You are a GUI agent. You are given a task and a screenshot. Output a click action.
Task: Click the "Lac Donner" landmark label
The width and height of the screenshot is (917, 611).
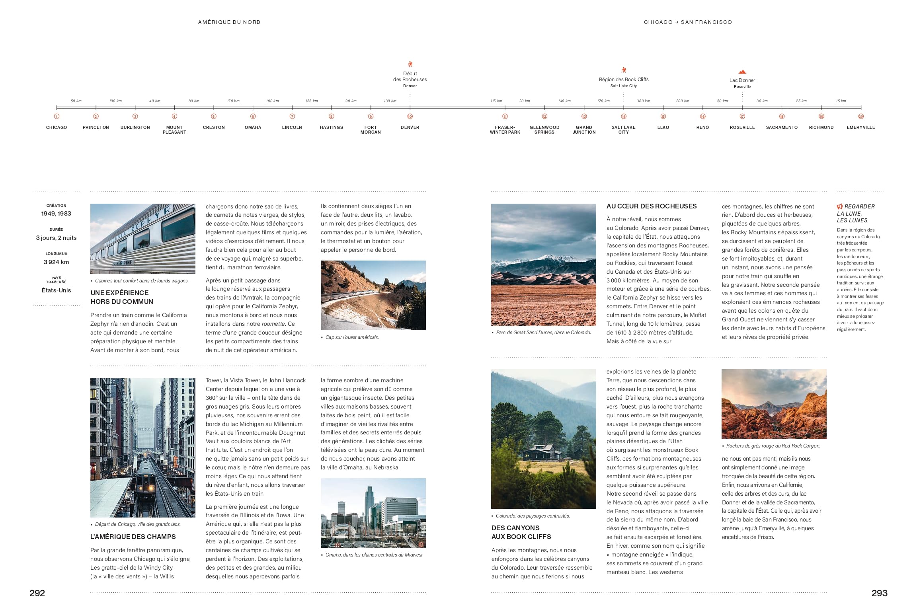[742, 80]
